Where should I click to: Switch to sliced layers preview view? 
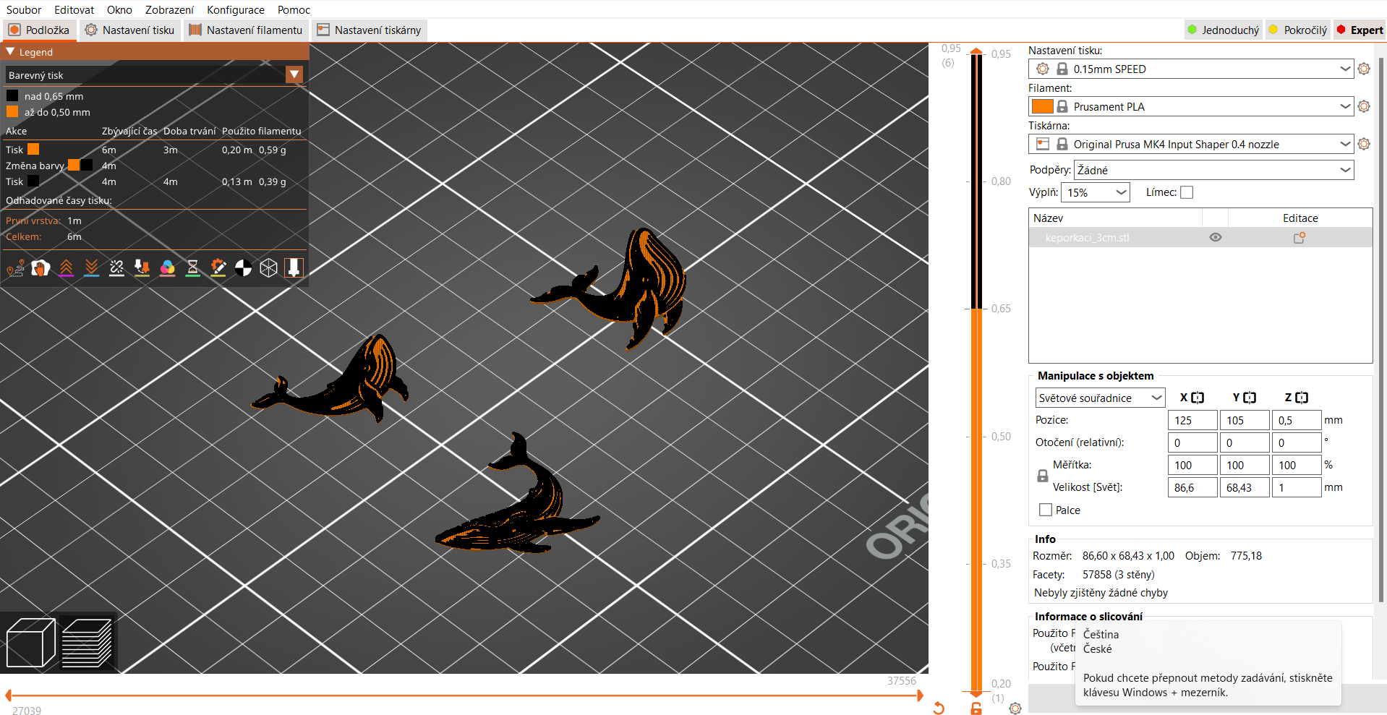pyautogui.click(x=87, y=643)
